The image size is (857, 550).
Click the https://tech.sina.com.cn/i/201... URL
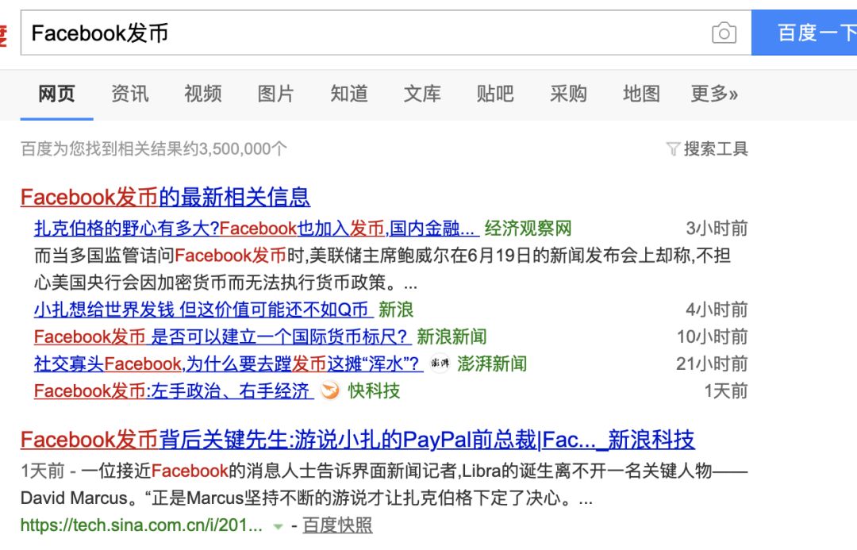pyautogui.click(x=141, y=525)
